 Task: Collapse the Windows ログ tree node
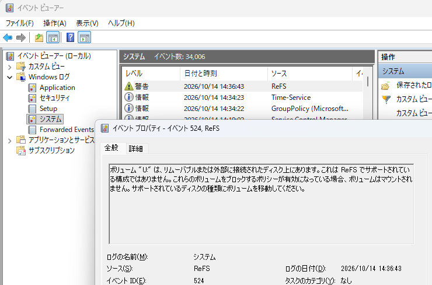(x=10, y=78)
